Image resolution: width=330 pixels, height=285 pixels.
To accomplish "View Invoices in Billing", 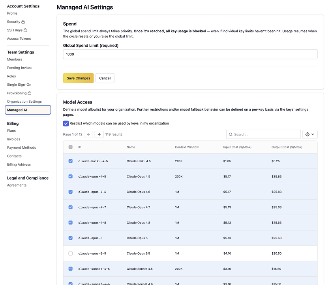I will (14, 139).
